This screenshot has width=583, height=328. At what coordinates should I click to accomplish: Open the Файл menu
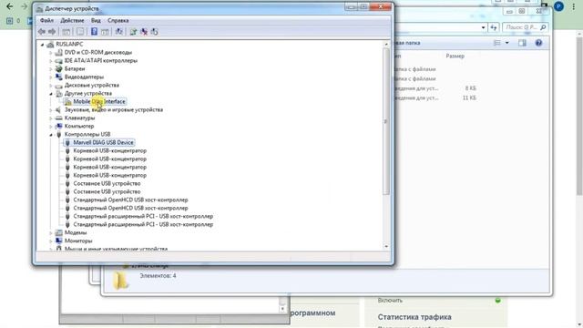tap(46, 20)
